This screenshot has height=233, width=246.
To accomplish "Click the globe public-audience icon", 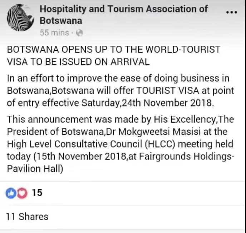I will point(79,33).
